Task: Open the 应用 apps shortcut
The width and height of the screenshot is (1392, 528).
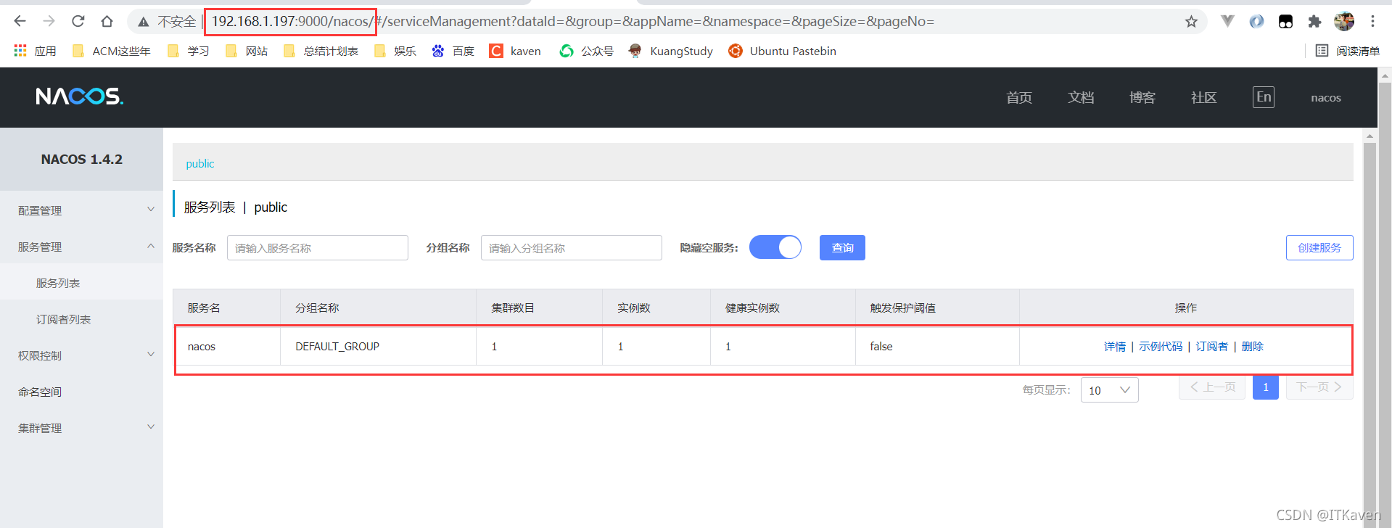Action: click(35, 51)
